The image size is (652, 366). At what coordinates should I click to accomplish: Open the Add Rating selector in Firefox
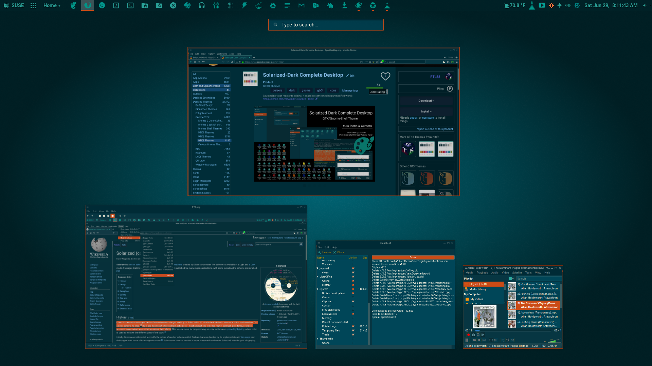point(378,92)
